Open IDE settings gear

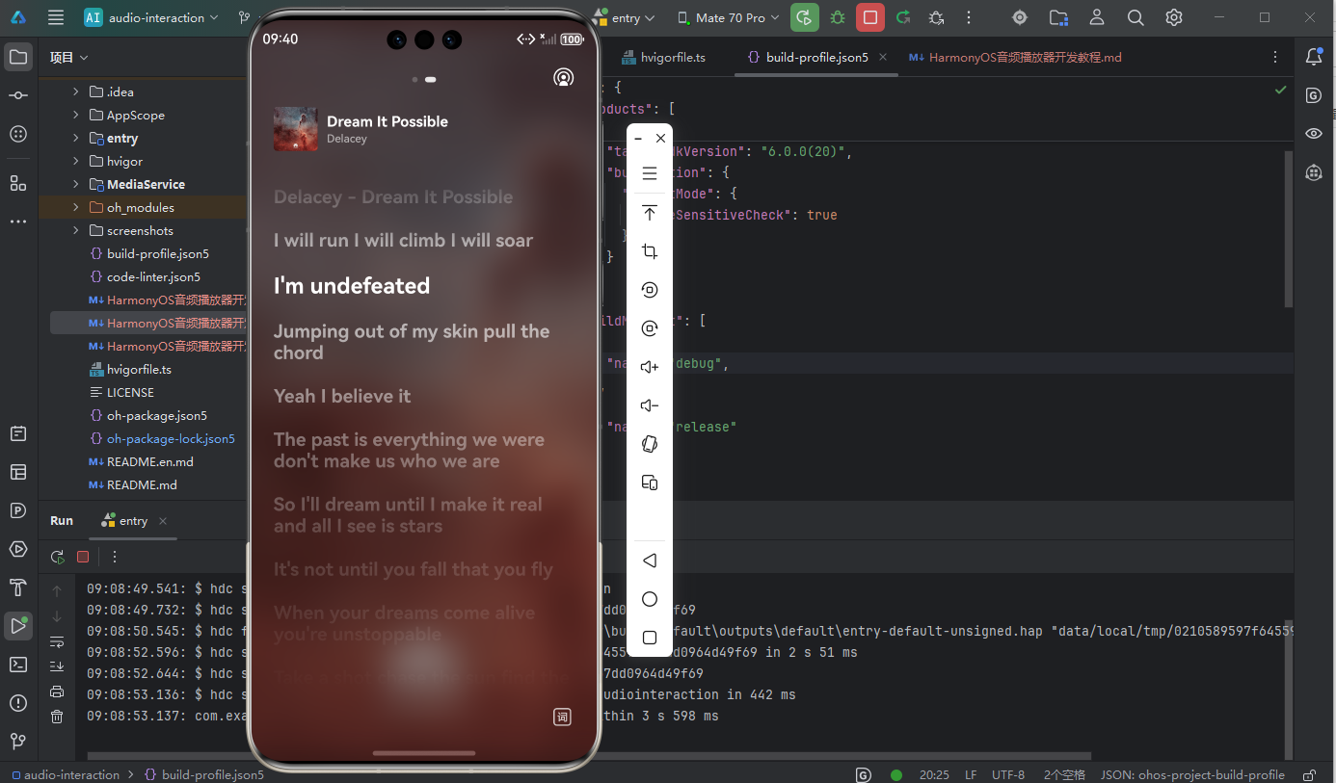pos(1173,17)
